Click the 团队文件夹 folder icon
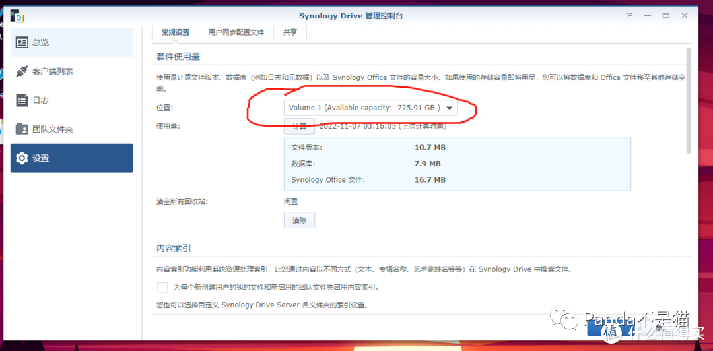Viewport: 713px width, 351px height. tap(21, 129)
